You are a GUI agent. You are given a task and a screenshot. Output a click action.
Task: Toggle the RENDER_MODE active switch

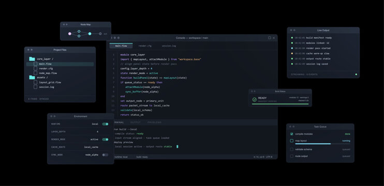pos(105,139)
